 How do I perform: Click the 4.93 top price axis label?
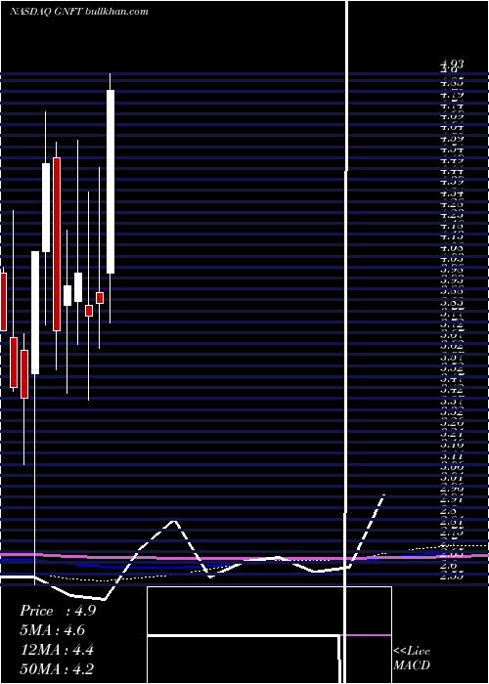pyautogui.click(x=452, y=64)
